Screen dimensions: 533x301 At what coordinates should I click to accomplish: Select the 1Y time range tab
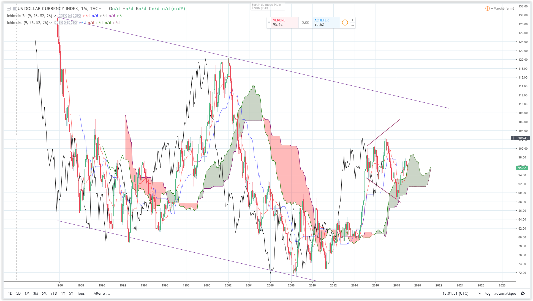63,293
